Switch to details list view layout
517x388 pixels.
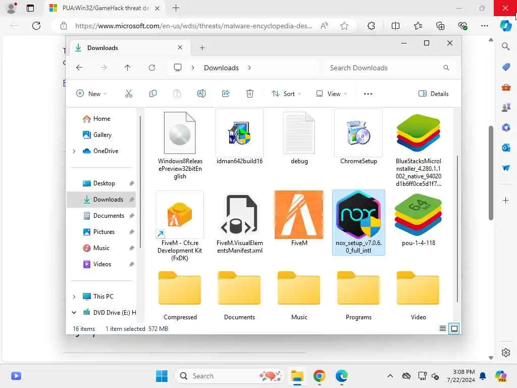[442, 328]
